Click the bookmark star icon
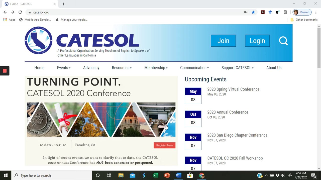Viewport: 321px width, 180px height. 253,12
